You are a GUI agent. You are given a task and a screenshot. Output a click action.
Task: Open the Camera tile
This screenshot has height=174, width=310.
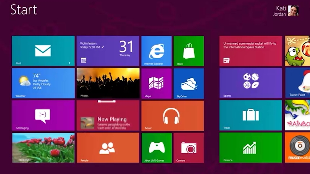click(189, 148)
